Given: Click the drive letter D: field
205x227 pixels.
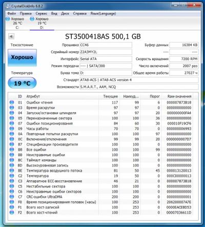Looking at the screenshot, I should tap(106, 73).
